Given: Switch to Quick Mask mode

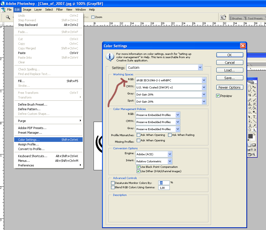Looking at the screenshot, I should [254, 145].
